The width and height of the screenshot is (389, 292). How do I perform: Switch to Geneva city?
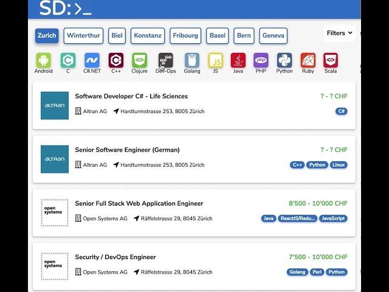[274, 35]
